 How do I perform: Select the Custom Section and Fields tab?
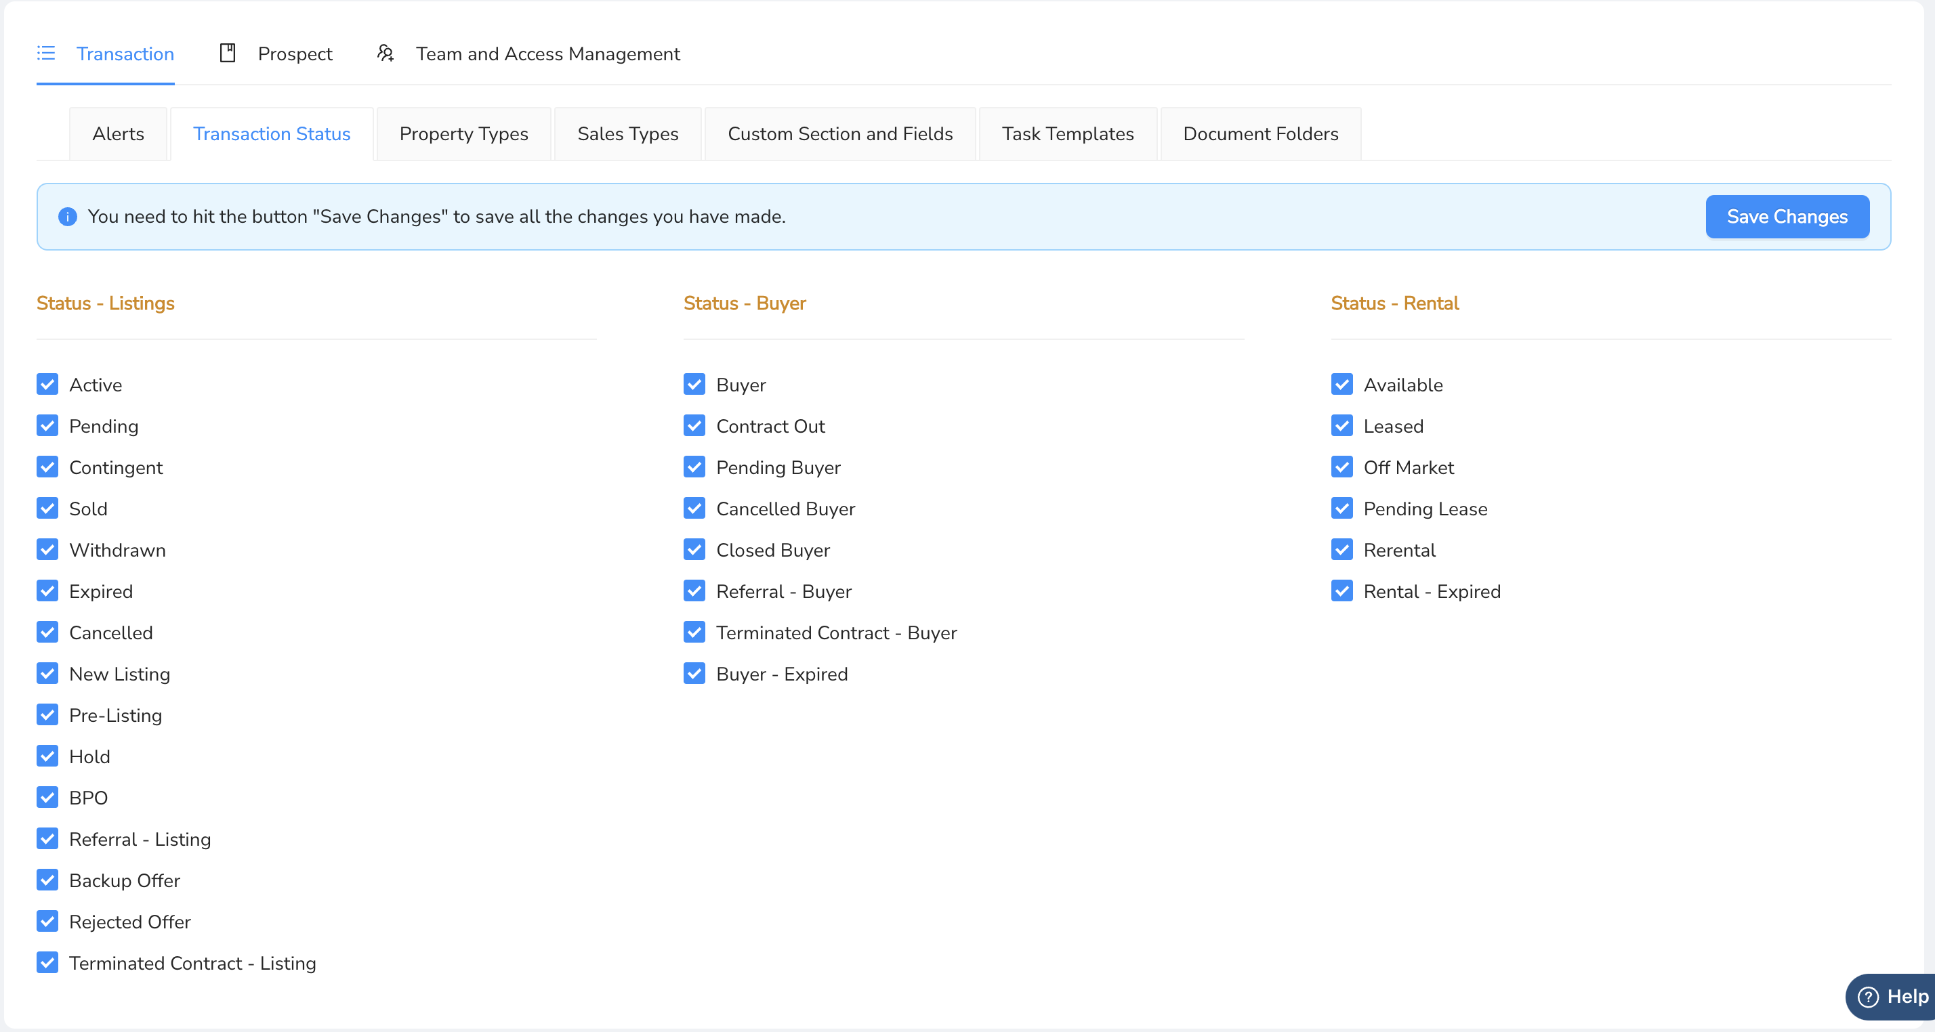[840, 133]
